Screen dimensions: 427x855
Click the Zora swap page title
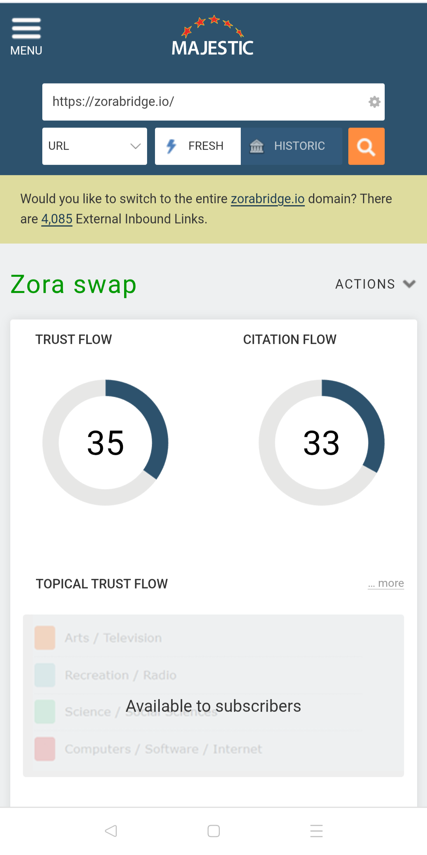74,284
